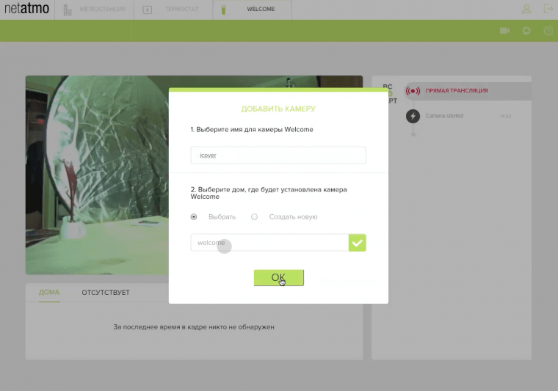Switch to the Дома tab

[x=49, y=292]
